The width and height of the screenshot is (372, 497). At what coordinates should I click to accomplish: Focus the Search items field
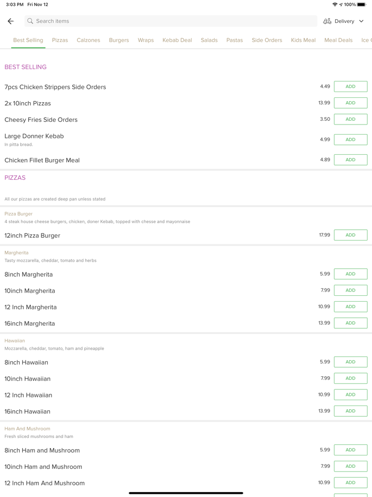tap(170, 21)
